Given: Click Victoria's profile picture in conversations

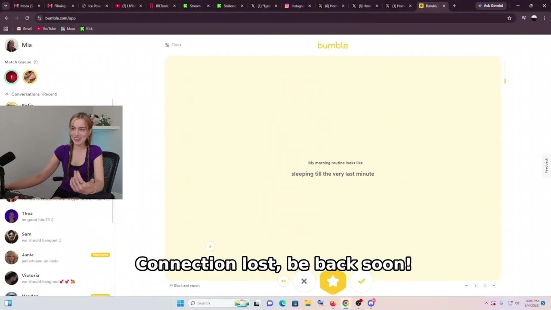Looking at the screenshot, I should pos(11,278).
